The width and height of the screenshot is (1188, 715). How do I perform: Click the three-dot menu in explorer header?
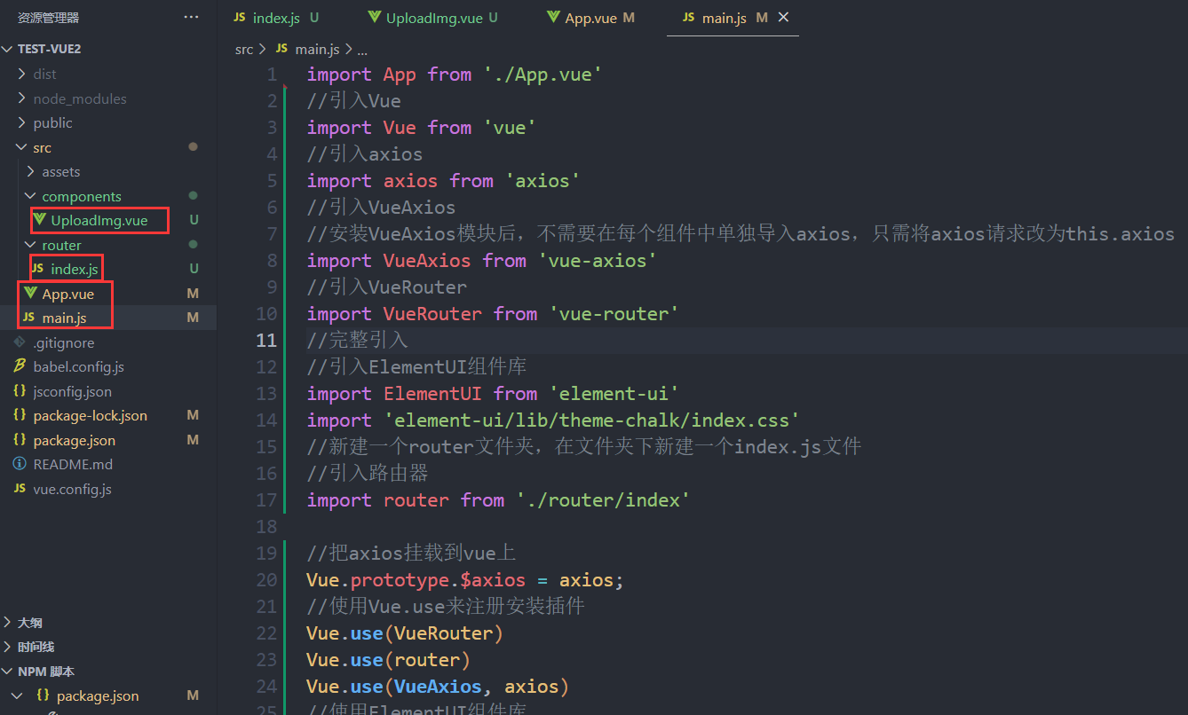(x=191, y=18)
